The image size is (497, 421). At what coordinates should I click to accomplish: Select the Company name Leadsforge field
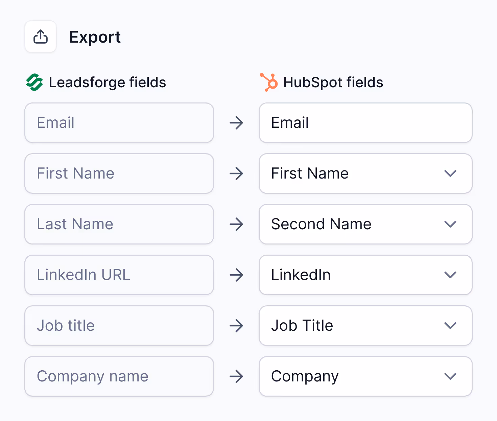[x=119, y=376]
